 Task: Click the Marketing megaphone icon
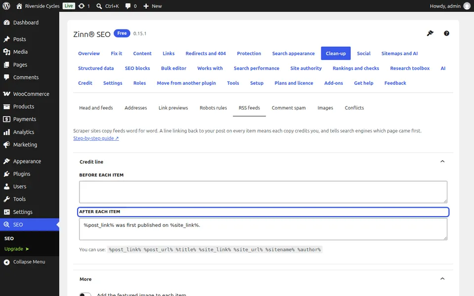click(x=6, y=145)
